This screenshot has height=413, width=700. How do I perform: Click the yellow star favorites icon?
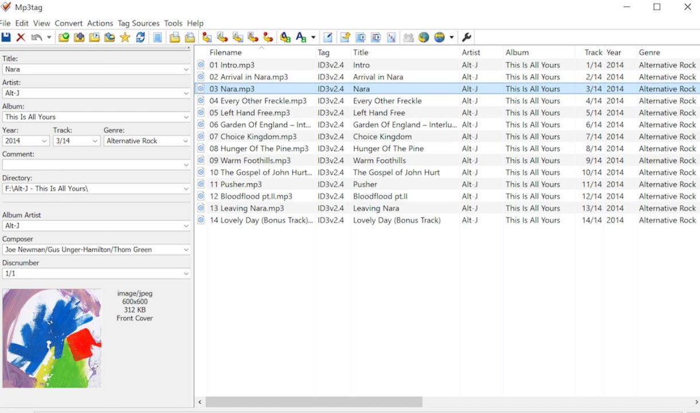(125, 37)
